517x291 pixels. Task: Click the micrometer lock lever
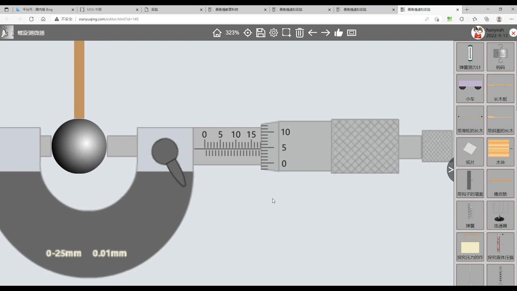[x=168, y=162]
